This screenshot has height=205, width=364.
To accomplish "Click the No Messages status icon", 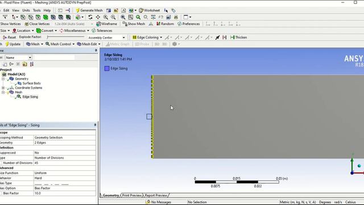I will [x=148, y=202].
